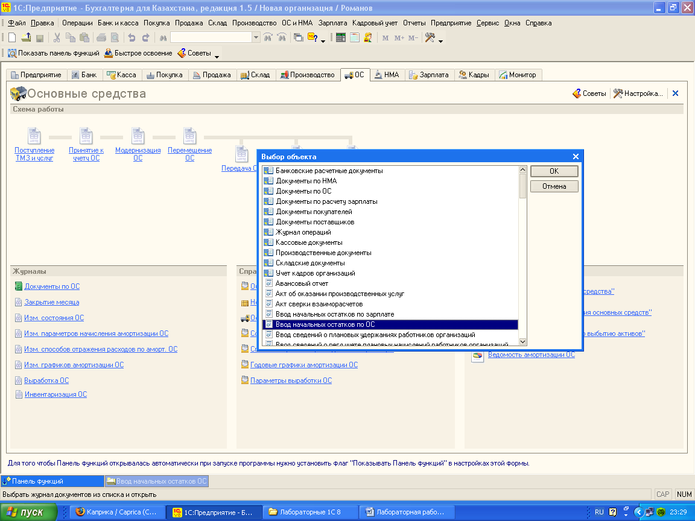
Task: Select Акт сверки взаиморасчетов in list
Action: 390,304
